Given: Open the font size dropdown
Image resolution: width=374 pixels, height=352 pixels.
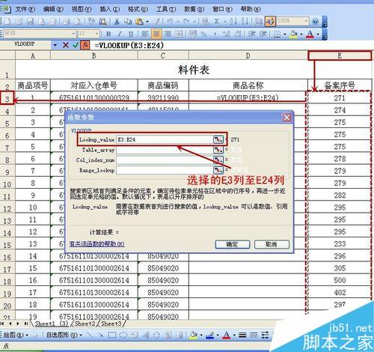Looking at the screenshot, I should (97, 33).
